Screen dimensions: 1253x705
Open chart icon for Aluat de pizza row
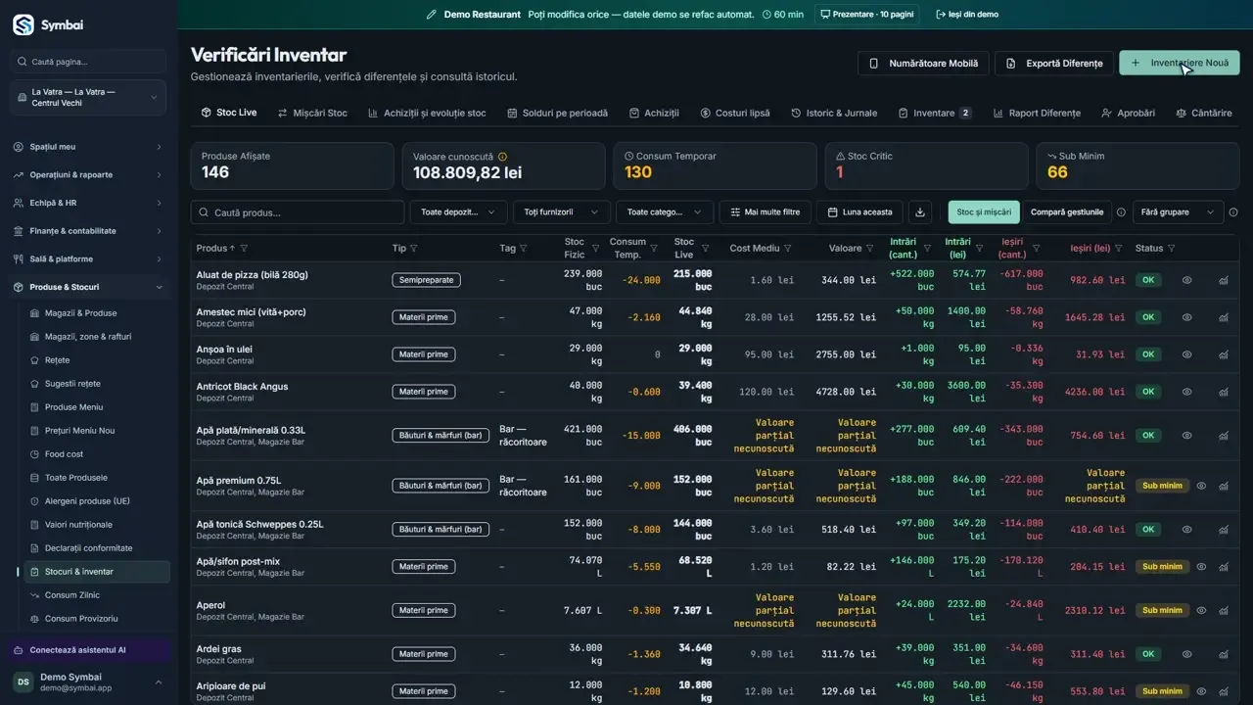[1224, 280]
